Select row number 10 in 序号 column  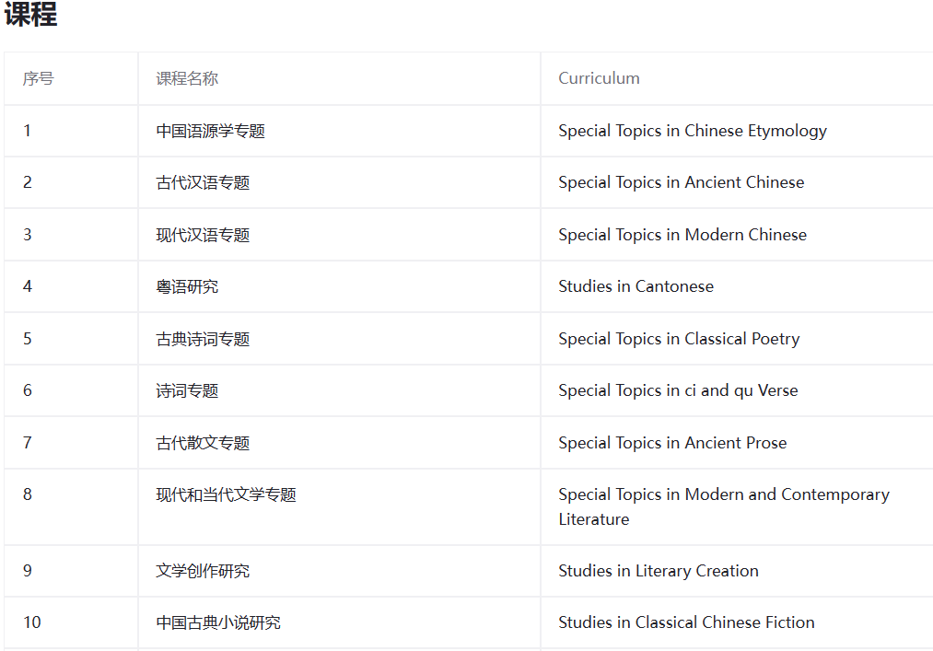32,622
